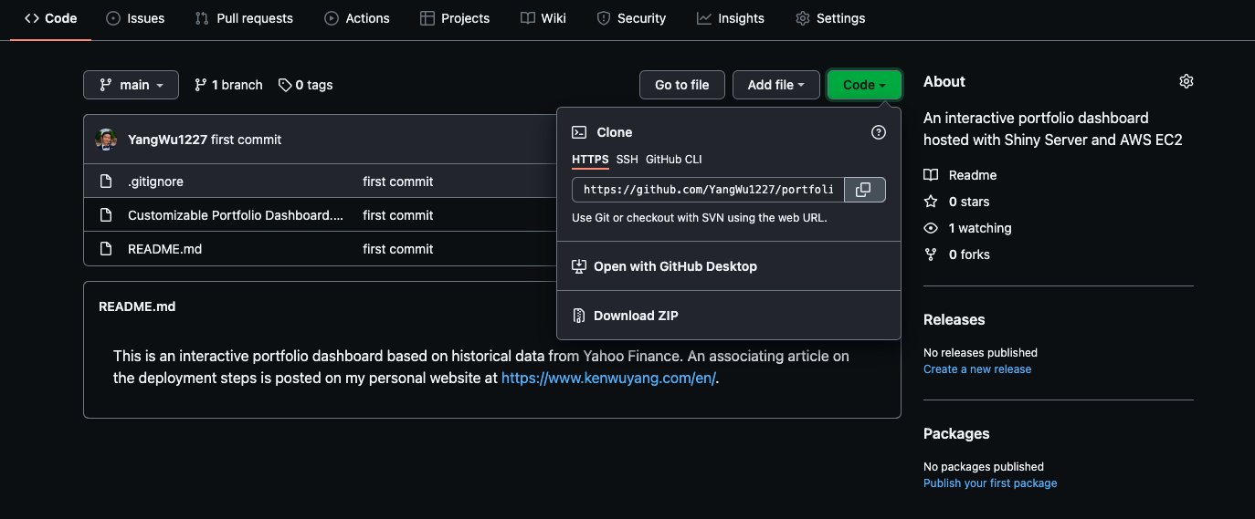The image size is (1255, 519).
Task: Click first commit message beside README.md row
Action: click(x=398, y=249)
